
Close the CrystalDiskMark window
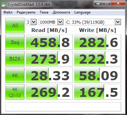point(118,3)
